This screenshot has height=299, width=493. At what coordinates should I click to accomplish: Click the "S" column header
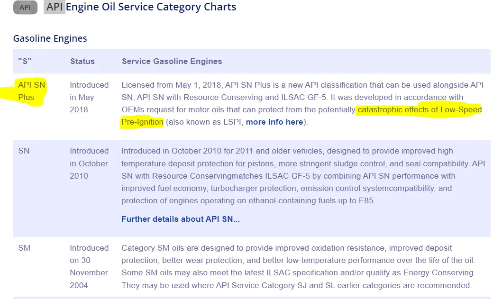tap(25, 61)
